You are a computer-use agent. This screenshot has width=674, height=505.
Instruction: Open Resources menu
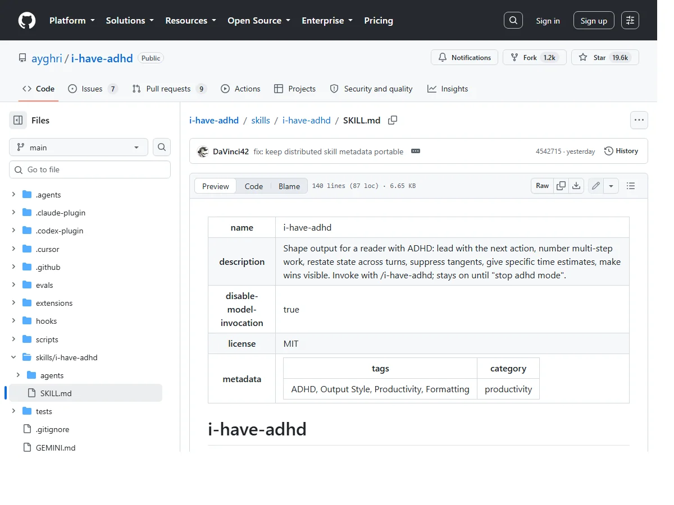tap(190, 20)
